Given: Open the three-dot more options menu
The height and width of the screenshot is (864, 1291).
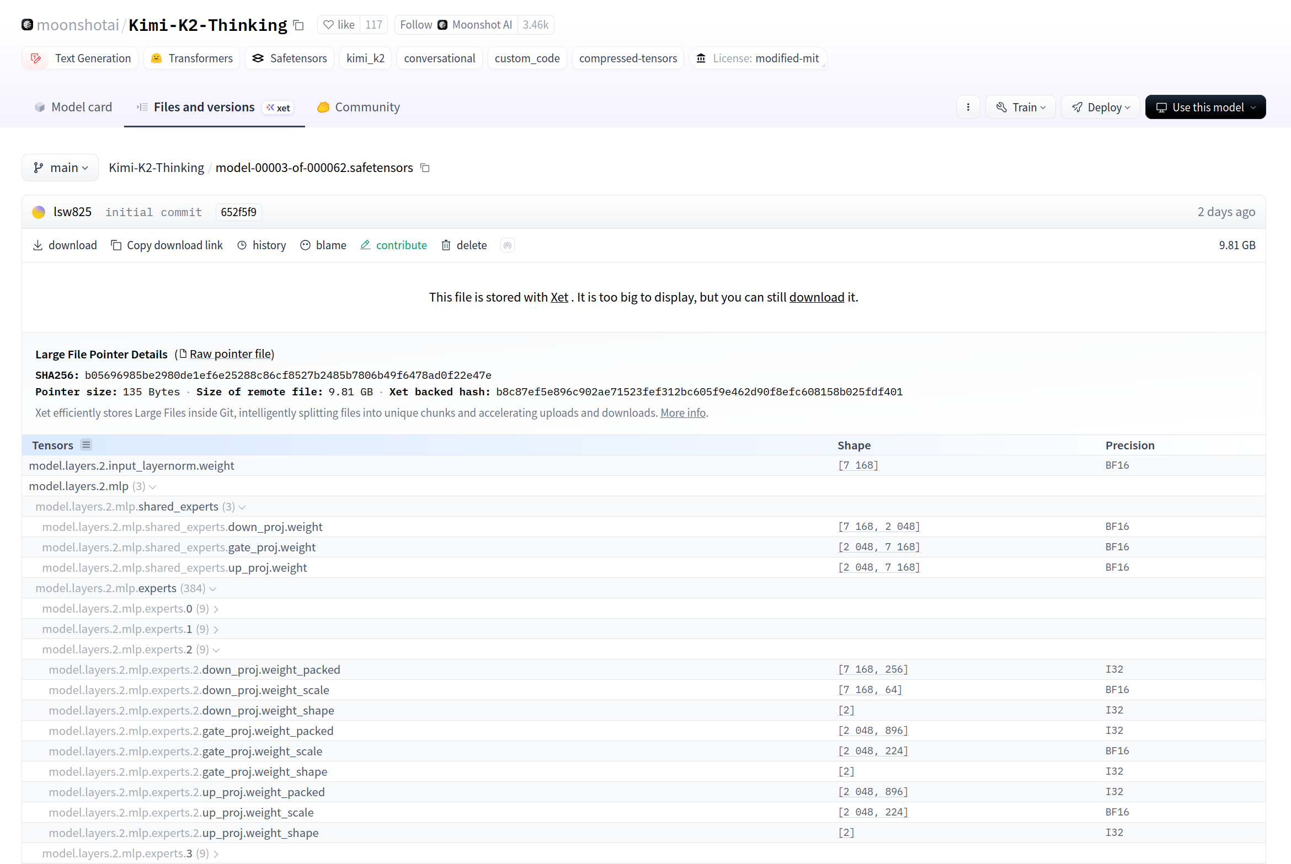Looking at the screenshot, I should [x=968, y=107].
